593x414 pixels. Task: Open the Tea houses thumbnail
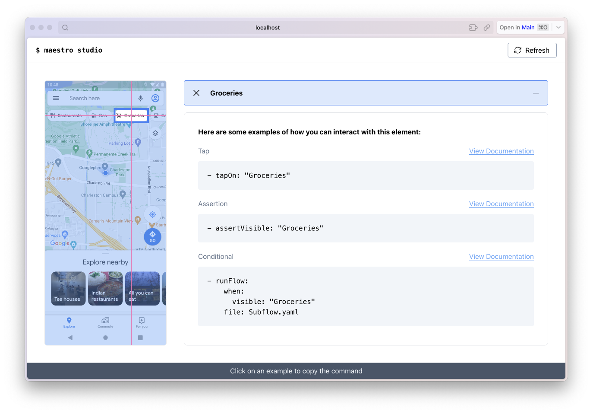pyautogui.click(x=68, y=288)
